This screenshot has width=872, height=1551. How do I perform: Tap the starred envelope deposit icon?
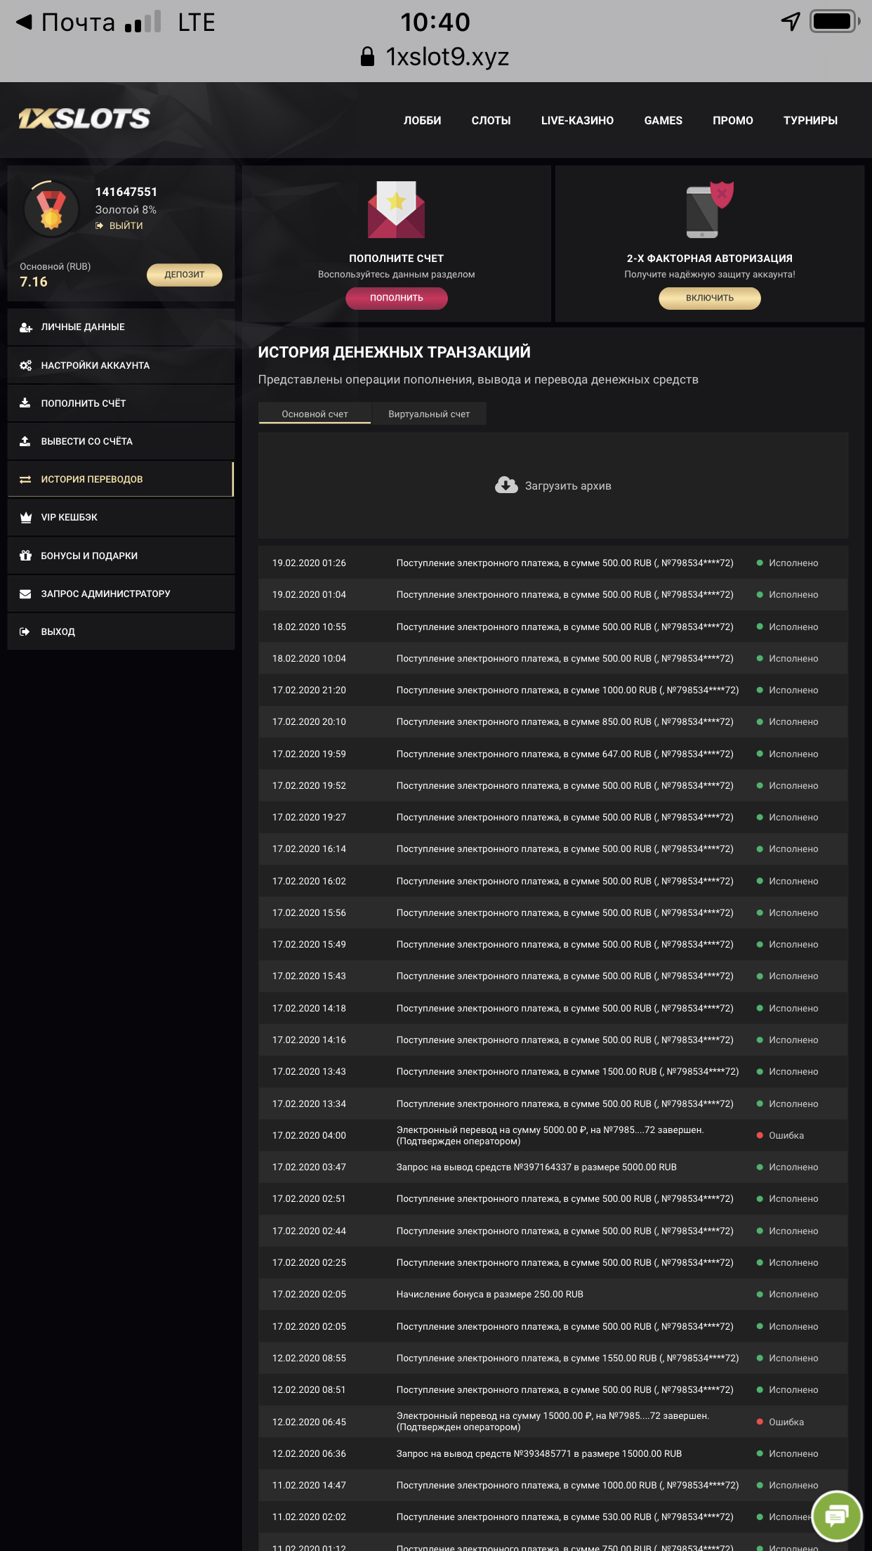[x=396, y=209]
